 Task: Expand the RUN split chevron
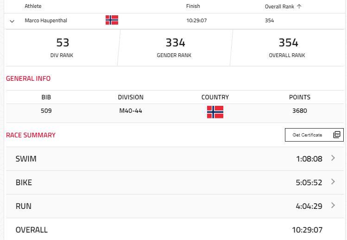click(x=333, y=205)
